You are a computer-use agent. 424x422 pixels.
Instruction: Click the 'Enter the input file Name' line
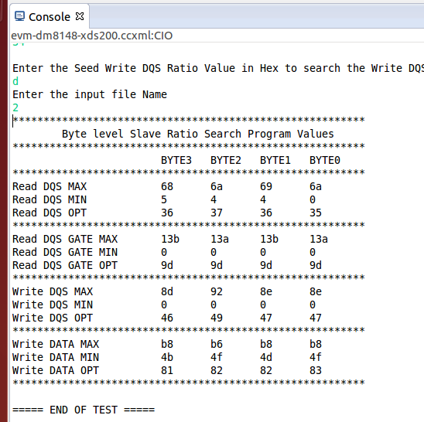click(90, 94)
